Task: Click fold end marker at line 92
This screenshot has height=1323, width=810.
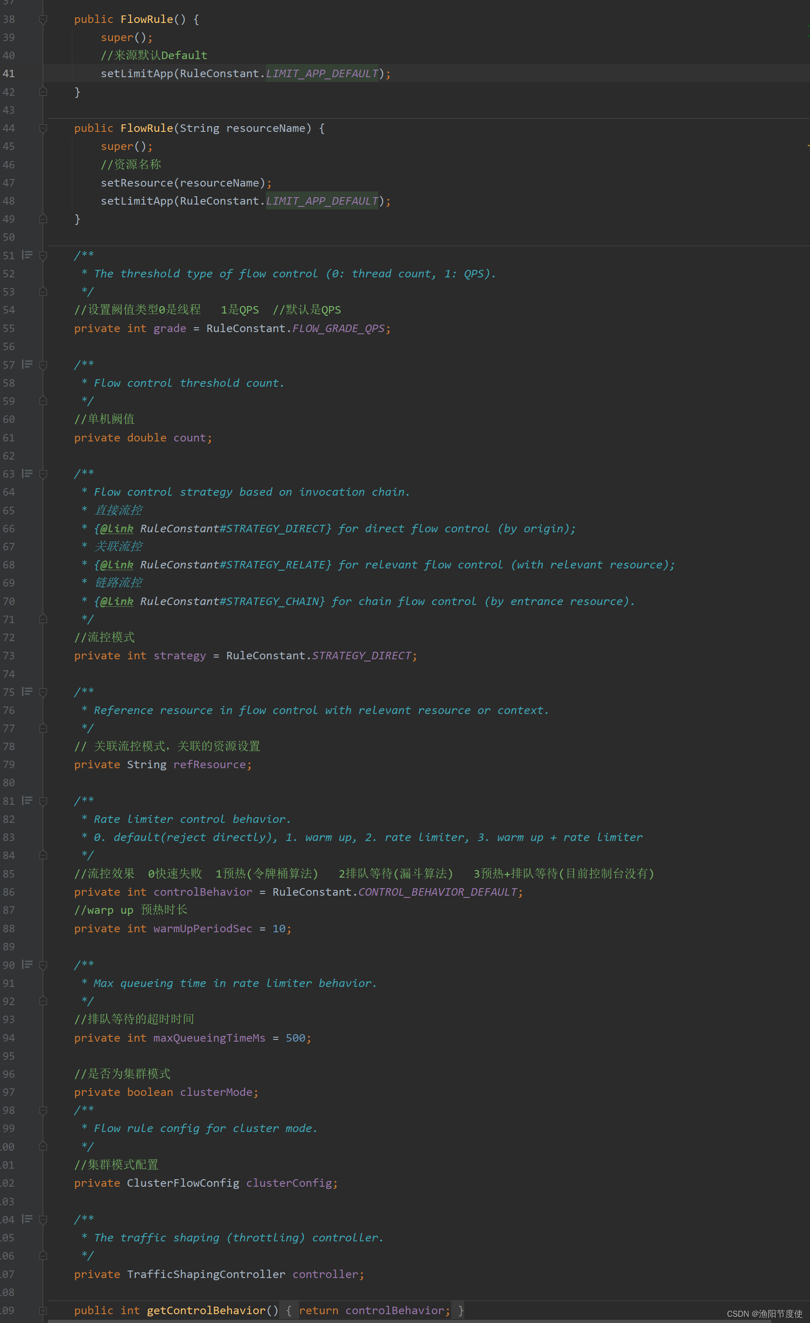Action: tap(44, 1001)
